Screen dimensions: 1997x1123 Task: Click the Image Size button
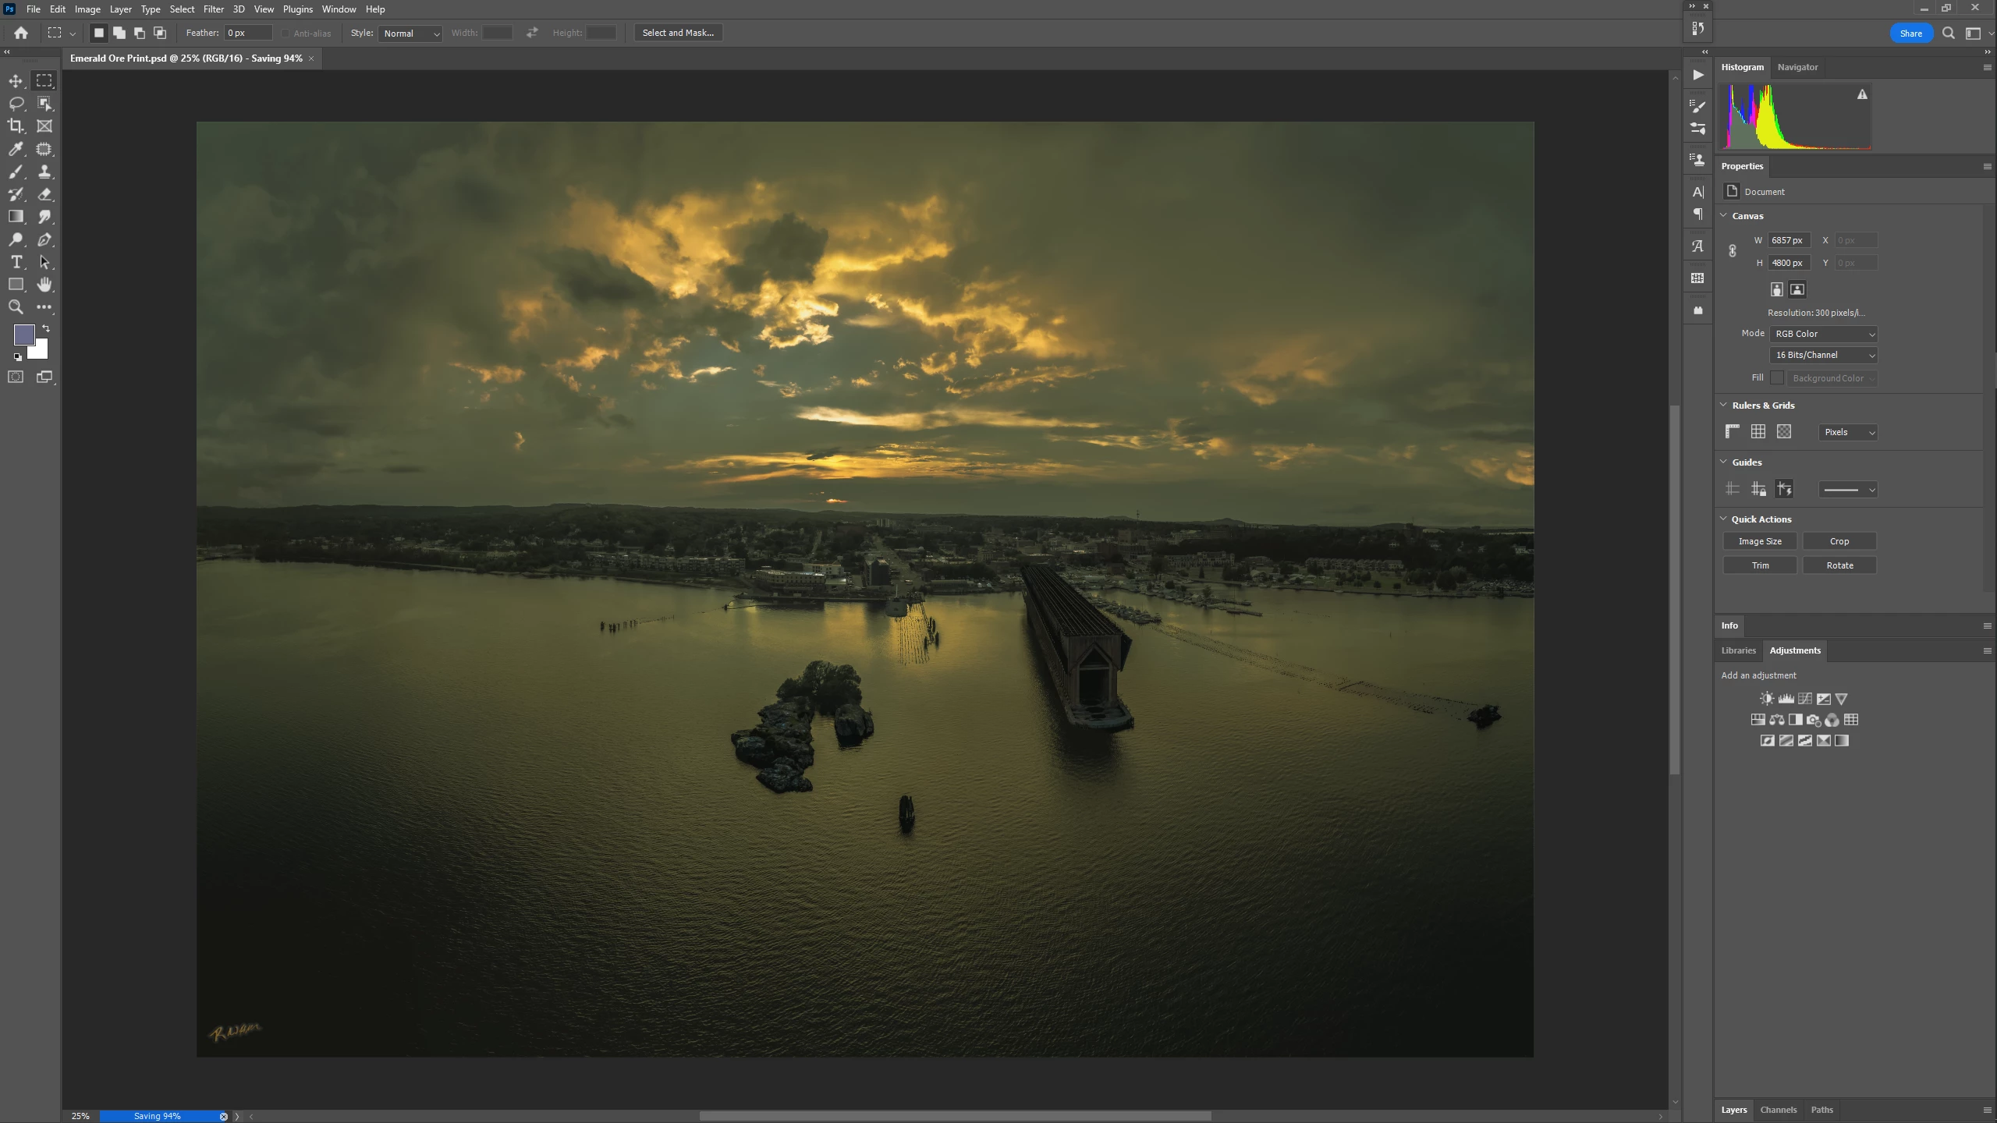pyautogui.click(x=1760, y=541)
